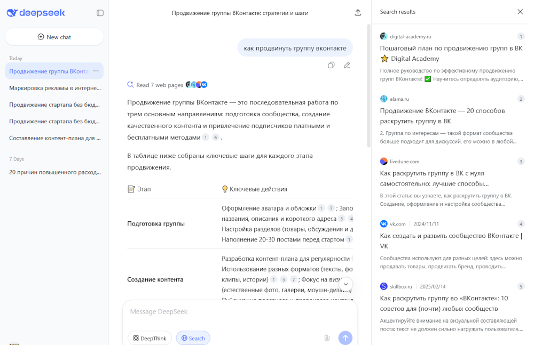Open the options menu for the active chat
Screen dimensions: 534x345
[96, 71]
